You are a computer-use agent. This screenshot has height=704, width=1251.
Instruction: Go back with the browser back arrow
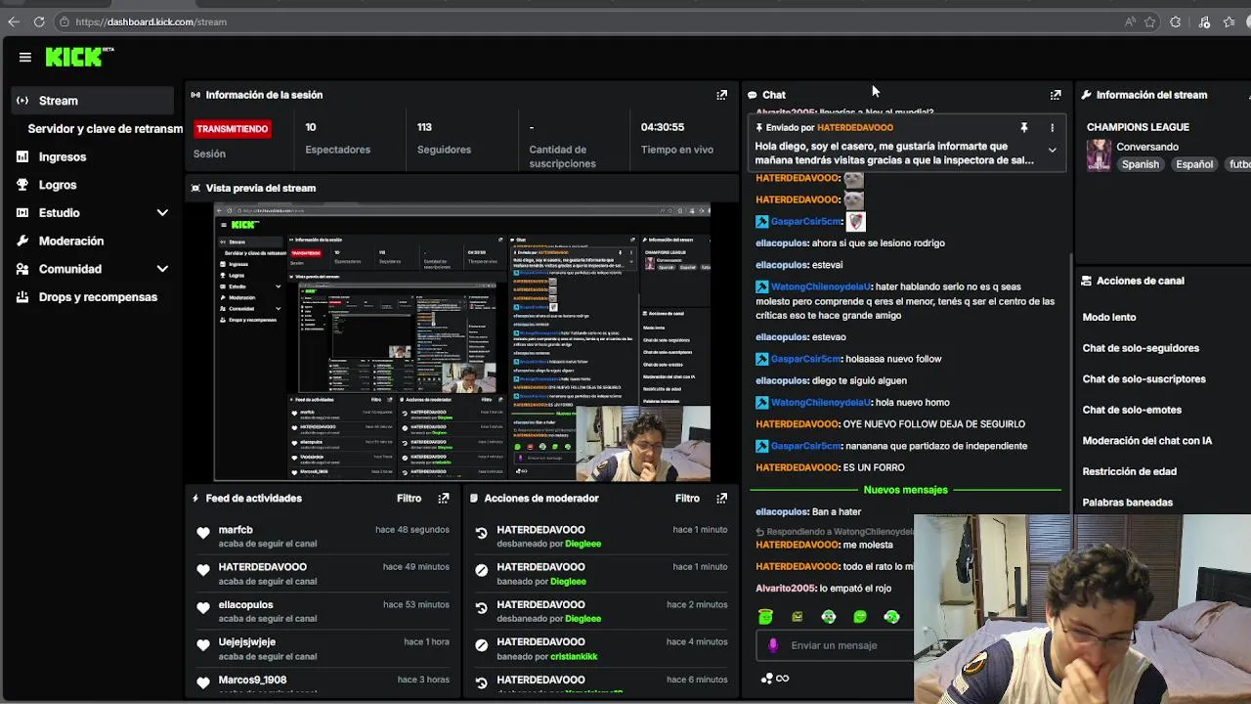tap(14, 22)
